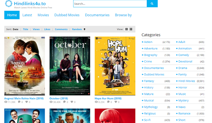
Task: Open the Romance category
Action: coord(184,114)
